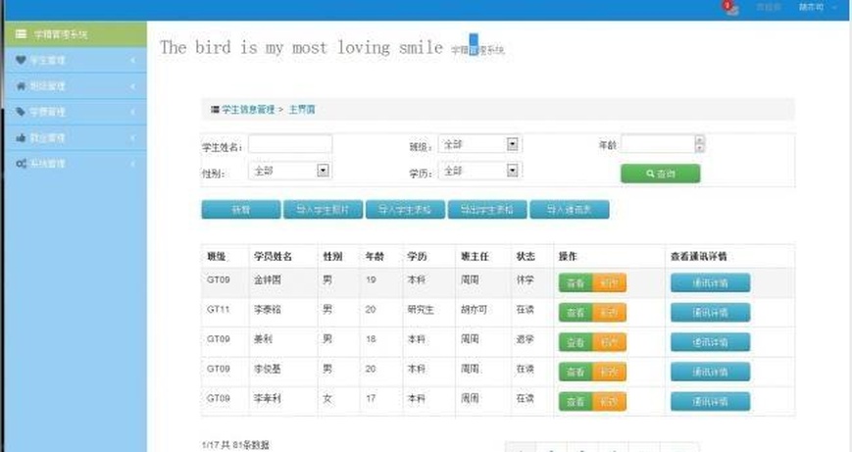The height and width of the screenshot is (452, 852).
Task: Expand the heart menu item's chevron arrow
Action: click(132, 61)
